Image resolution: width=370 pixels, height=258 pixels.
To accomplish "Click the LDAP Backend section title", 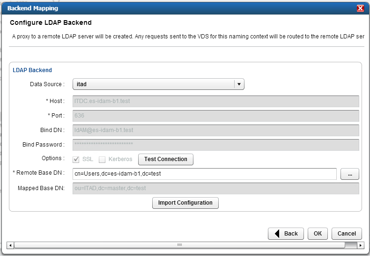I will [32, 70].
